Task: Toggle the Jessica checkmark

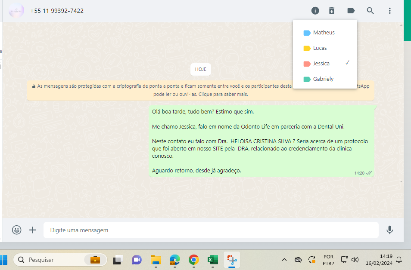Action: (x=347, y=63)
